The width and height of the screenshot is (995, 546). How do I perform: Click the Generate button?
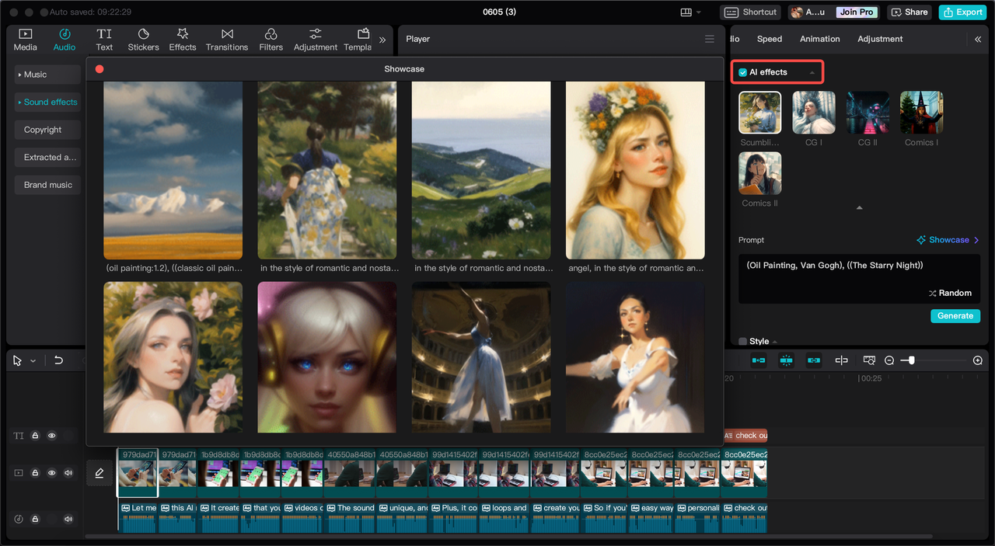tap(955, 316)
